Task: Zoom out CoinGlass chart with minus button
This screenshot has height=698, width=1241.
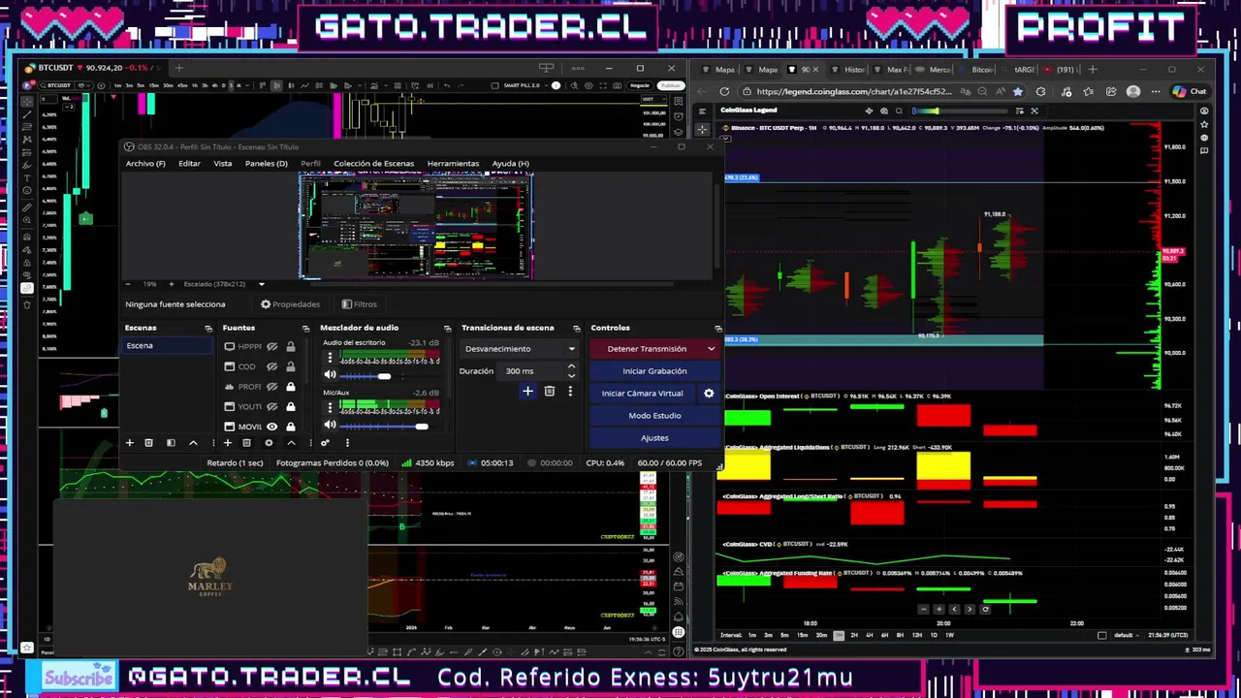Action: [x=922, y=609]
